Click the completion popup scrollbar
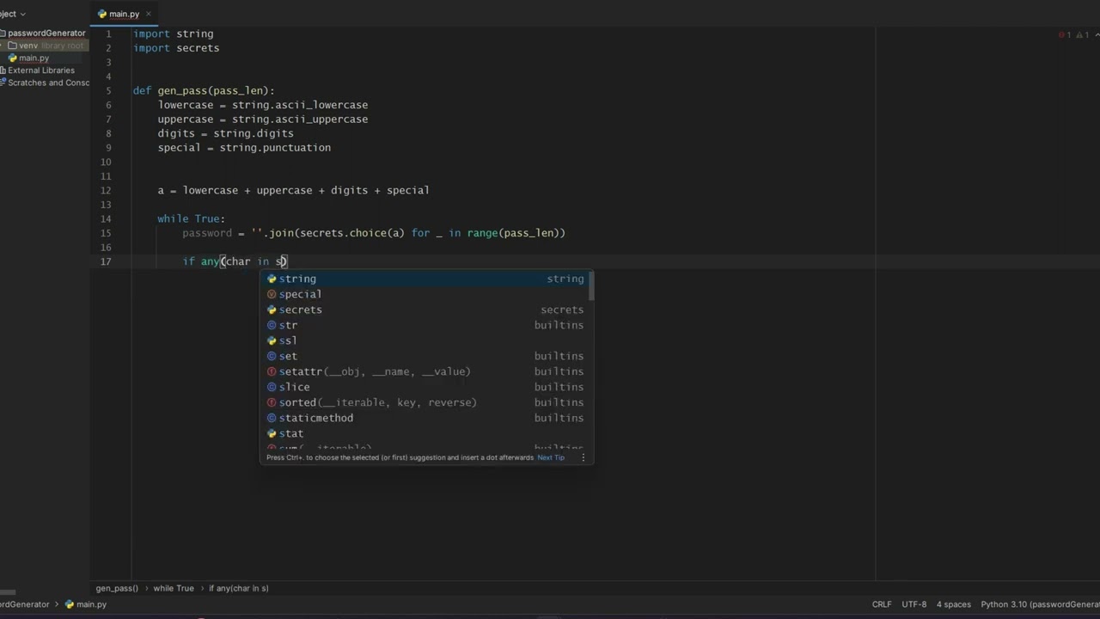 coord(590,286)
